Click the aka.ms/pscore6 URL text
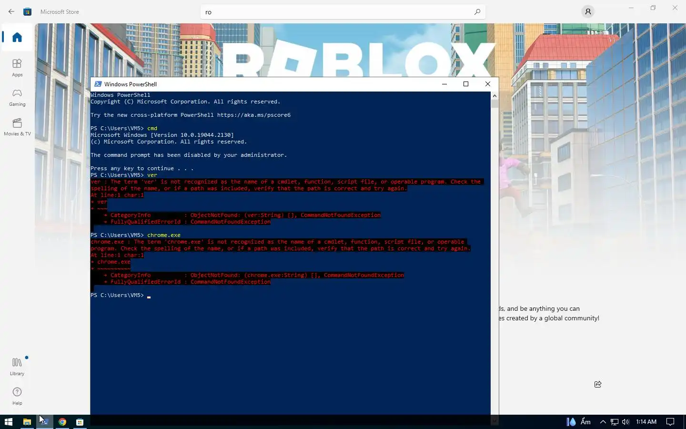Screen dimensions: 686x429 254,115
